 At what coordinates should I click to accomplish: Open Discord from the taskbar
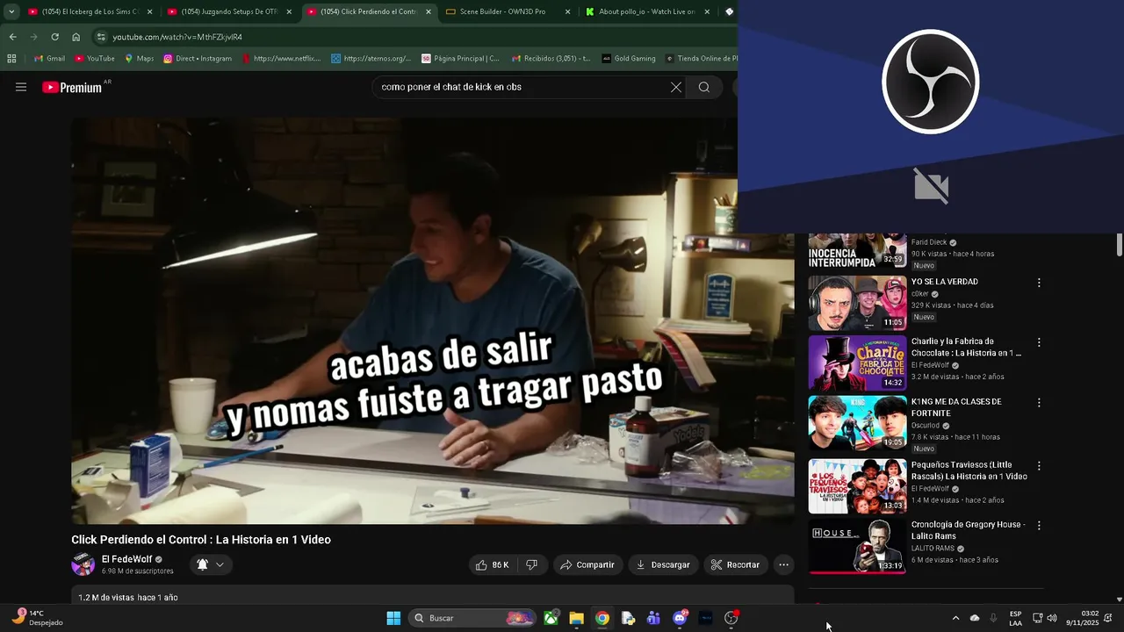tap(680, 618)
